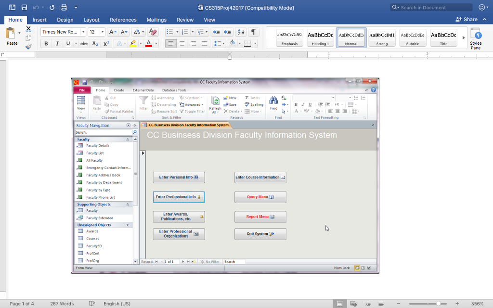Open the References ribbon tab
Screen dimensions: 493x308
tap(123, 20)
